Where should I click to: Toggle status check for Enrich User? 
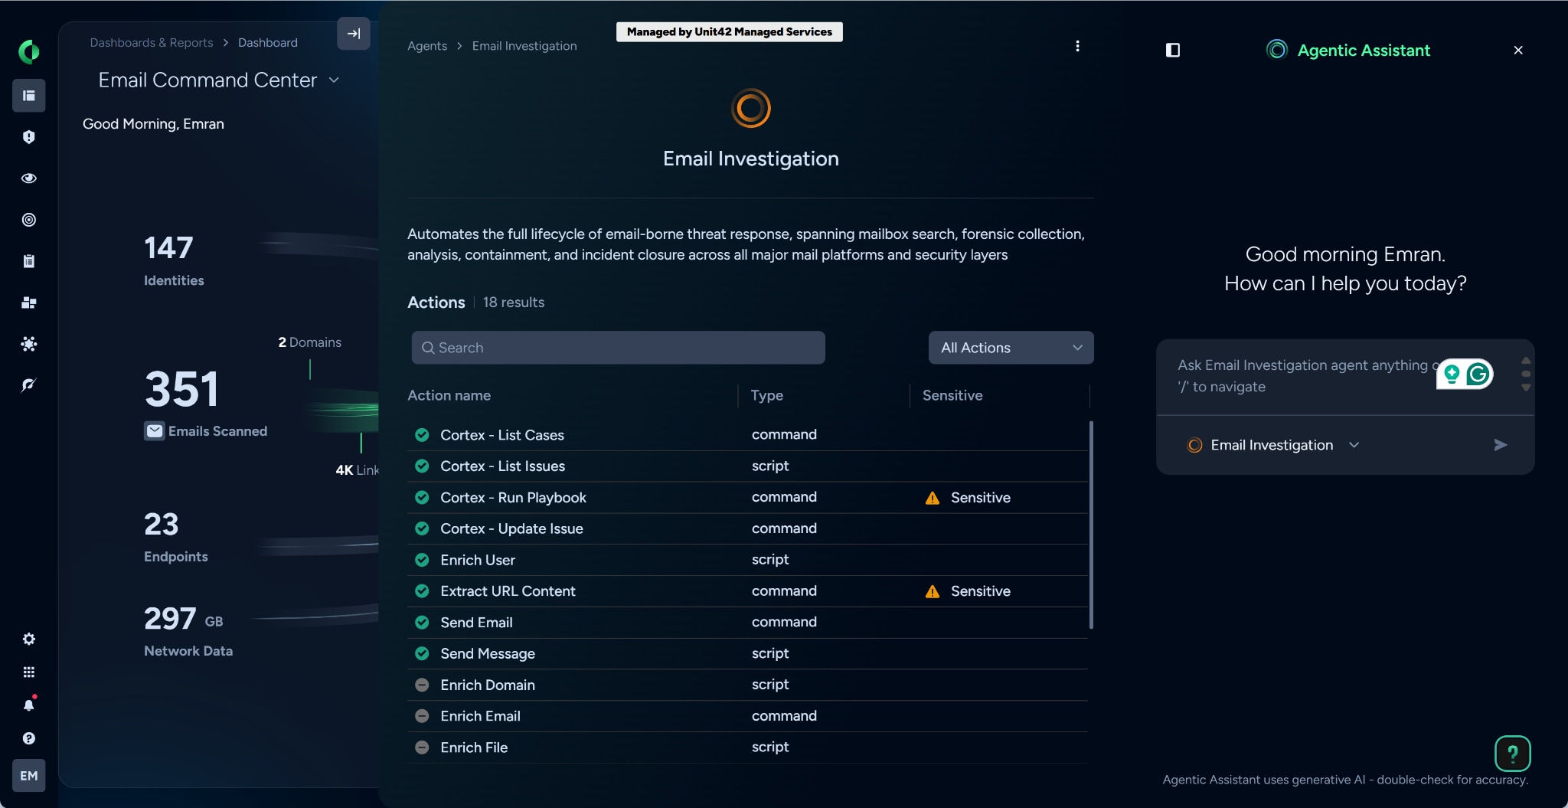click(x=422, y=560)
